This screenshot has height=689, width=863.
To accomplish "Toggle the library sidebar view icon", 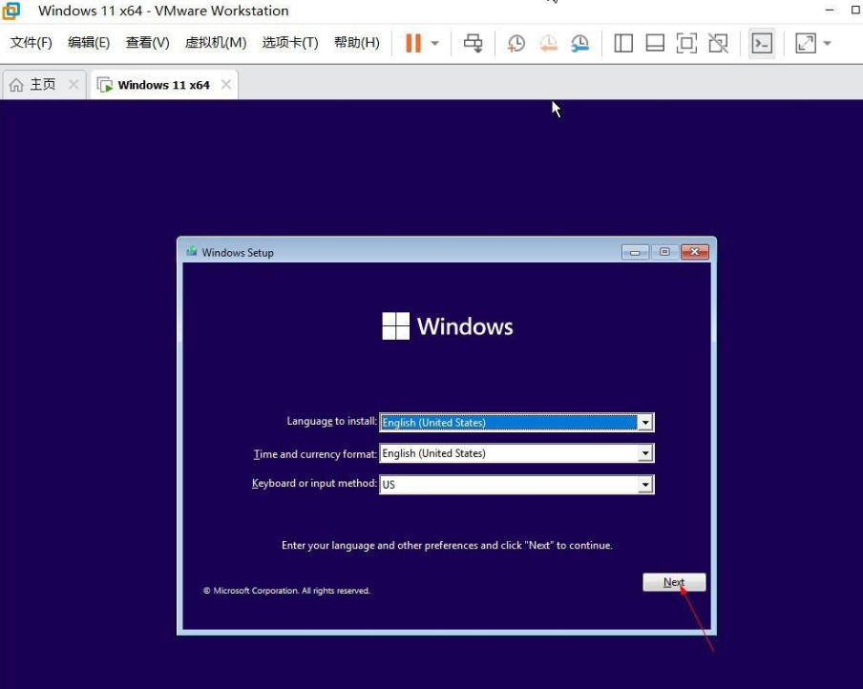I will pyautogui.click(x=623, y=43).
